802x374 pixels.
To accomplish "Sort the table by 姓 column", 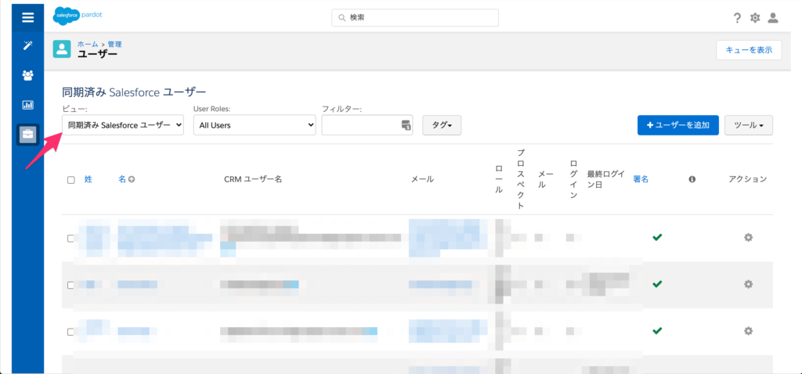I will click(88, 179).
